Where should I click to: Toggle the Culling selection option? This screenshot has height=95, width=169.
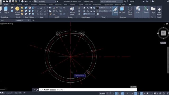[115, 10]
